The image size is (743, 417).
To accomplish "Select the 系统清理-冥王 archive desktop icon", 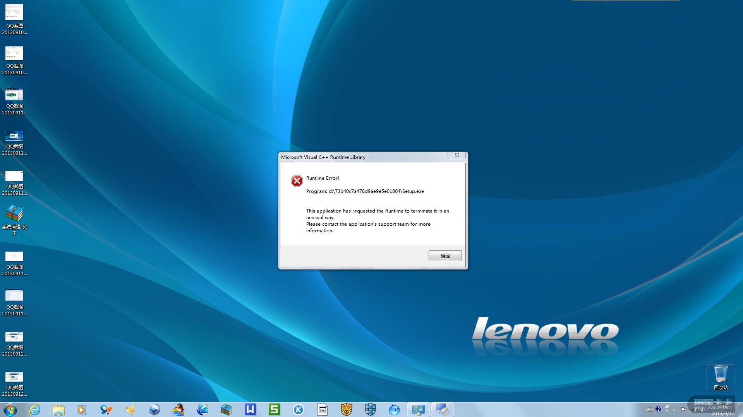I will click(x=14, y=221).
